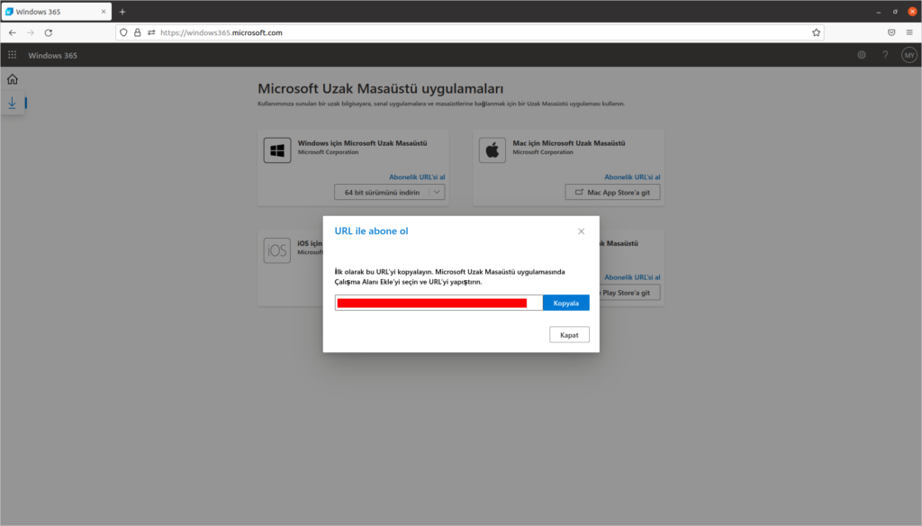Click the Play Store'a git button
This screenshot has height=526, width=922.
629,293
